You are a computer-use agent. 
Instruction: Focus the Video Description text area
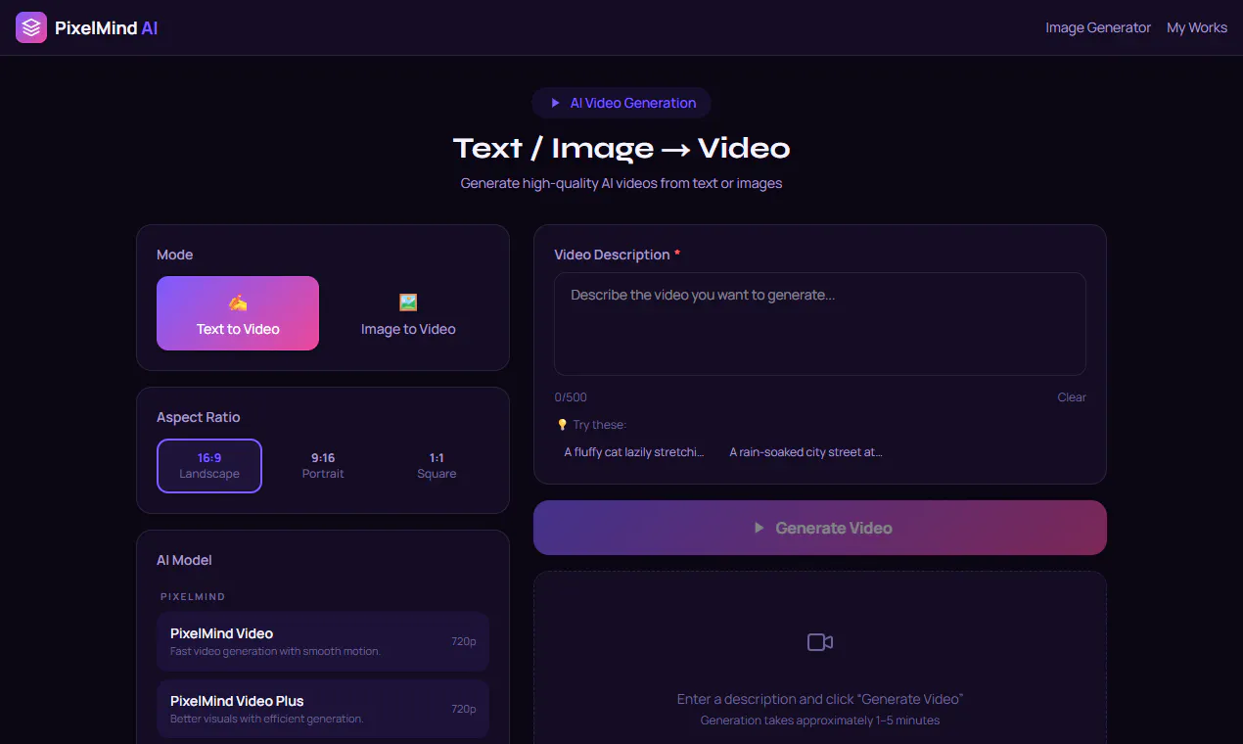(820, 324)
